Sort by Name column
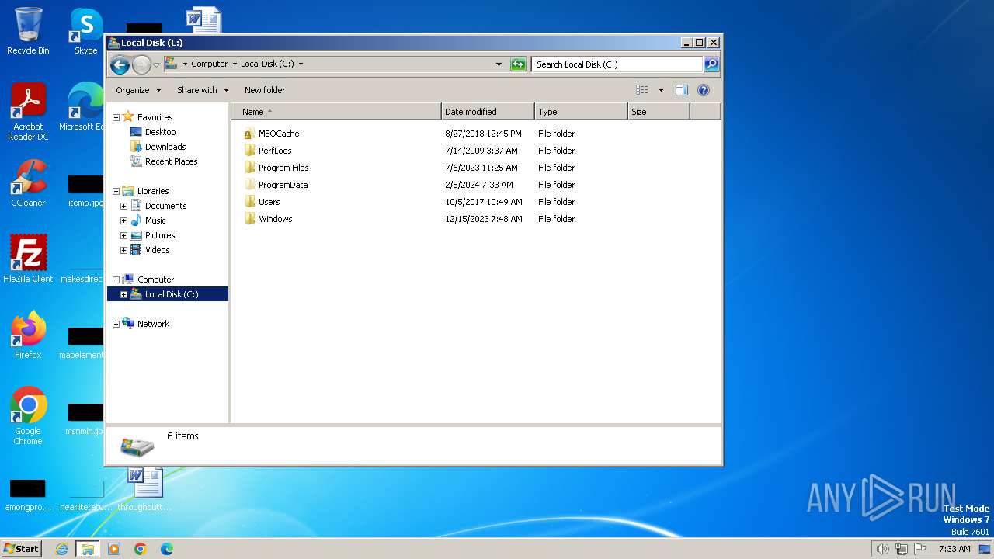Image resolution: width=994 pixels, height=559 pixels. 336,112
